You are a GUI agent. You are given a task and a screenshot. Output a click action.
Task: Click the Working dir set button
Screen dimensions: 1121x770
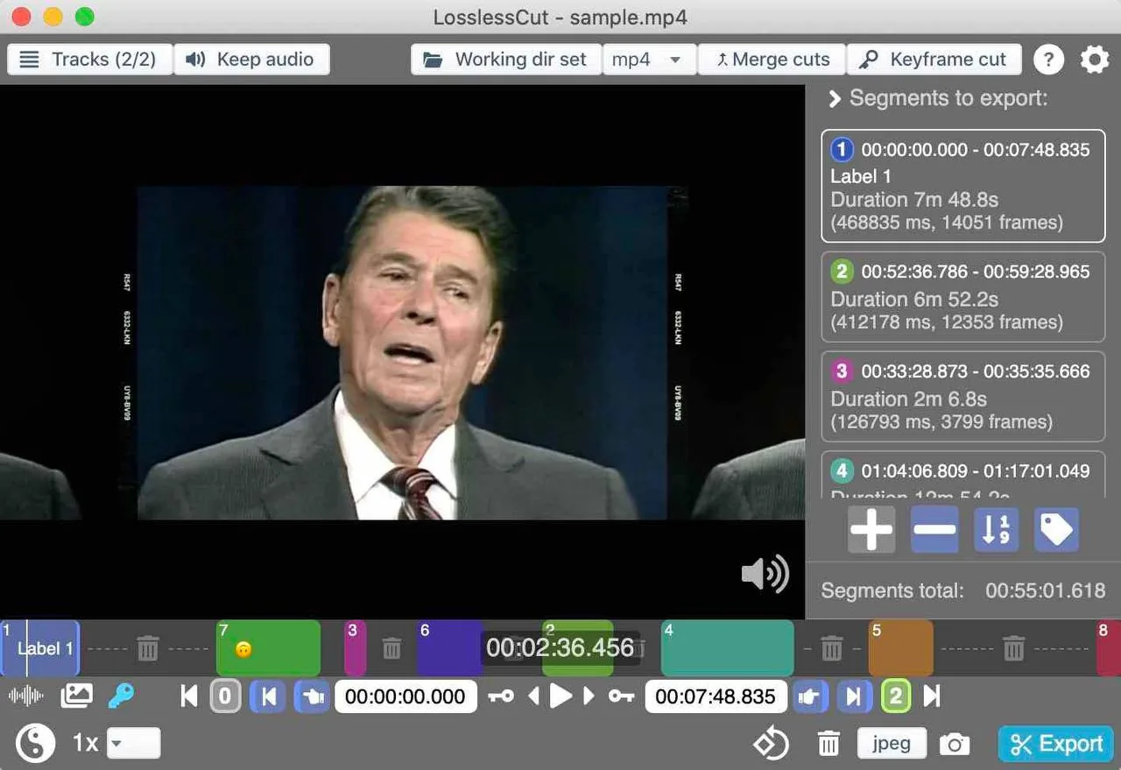(x=506, y=60)
